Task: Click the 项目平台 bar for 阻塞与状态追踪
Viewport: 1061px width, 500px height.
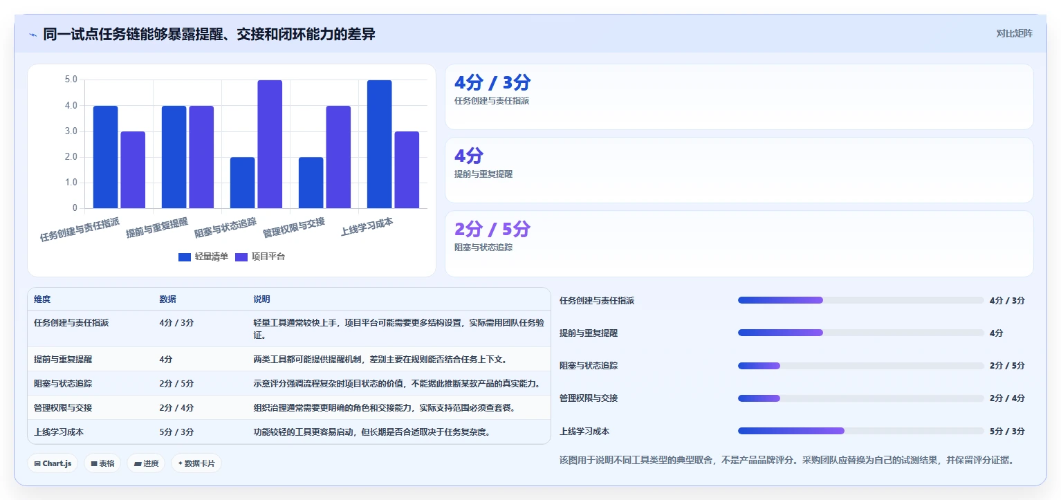Action: pyautogui.click(x=270, y=144)
